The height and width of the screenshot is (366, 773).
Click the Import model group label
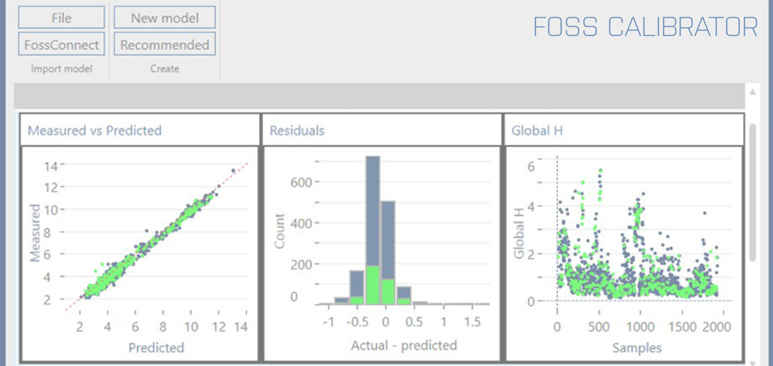[x=61, y=68]
